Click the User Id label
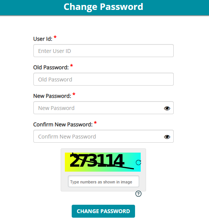 (x=43, y=39)
